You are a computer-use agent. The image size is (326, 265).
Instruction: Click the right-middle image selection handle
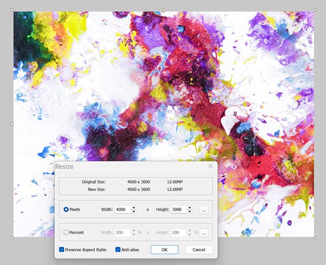315,124
